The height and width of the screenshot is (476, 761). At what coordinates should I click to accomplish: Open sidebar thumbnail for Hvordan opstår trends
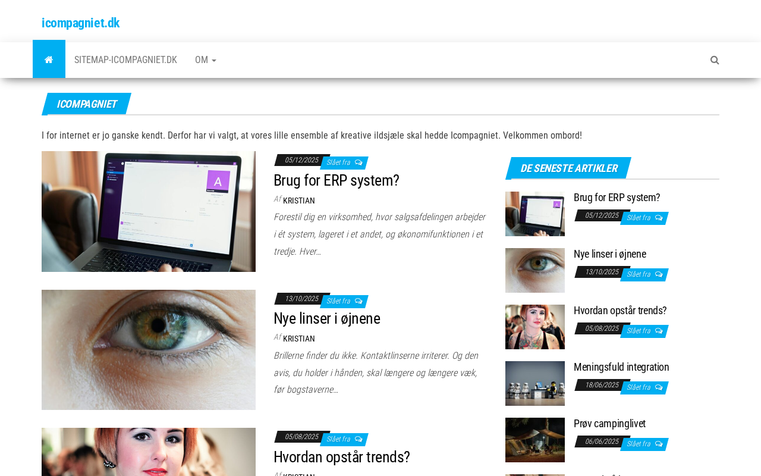click(x=535, y=327)
